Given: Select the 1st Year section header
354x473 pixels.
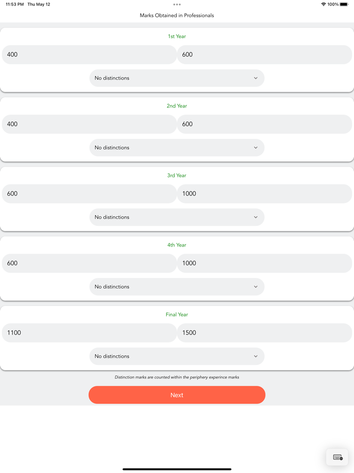Looking at the screenshot, I should pos(176,36).
